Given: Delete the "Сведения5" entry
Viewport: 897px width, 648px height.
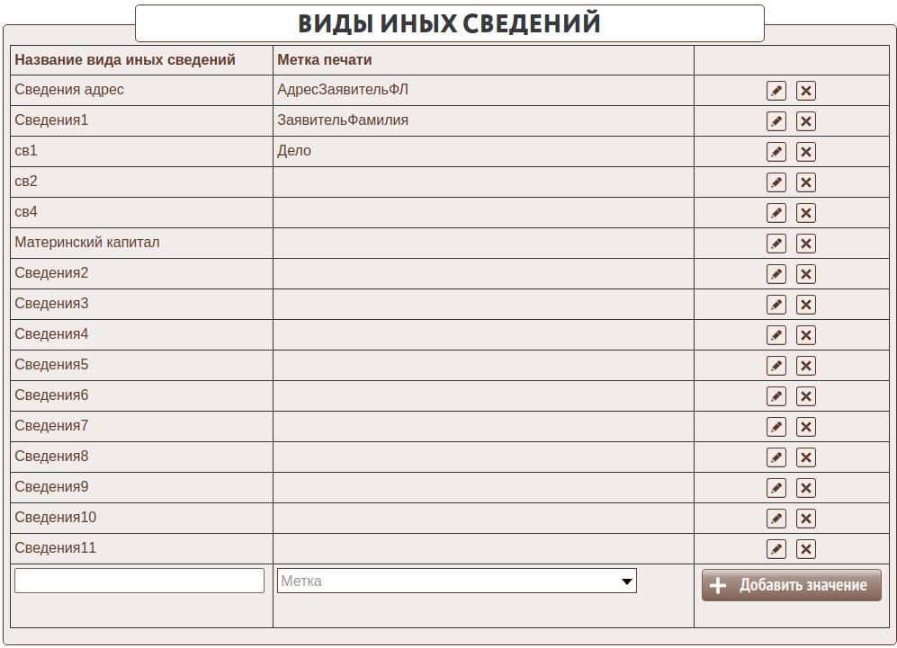Looking at the screenshot, I should coord(806,366).
